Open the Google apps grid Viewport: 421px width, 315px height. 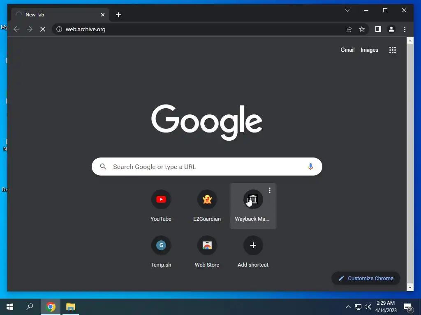(x=393, y=50)
